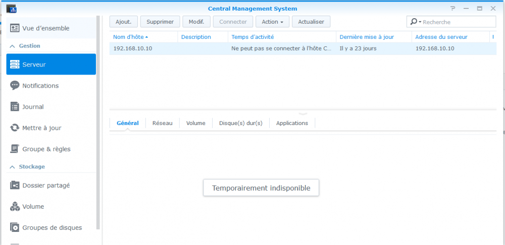Select the Serveur icon in sidebar
505x245 pixels.
[15, 65]
